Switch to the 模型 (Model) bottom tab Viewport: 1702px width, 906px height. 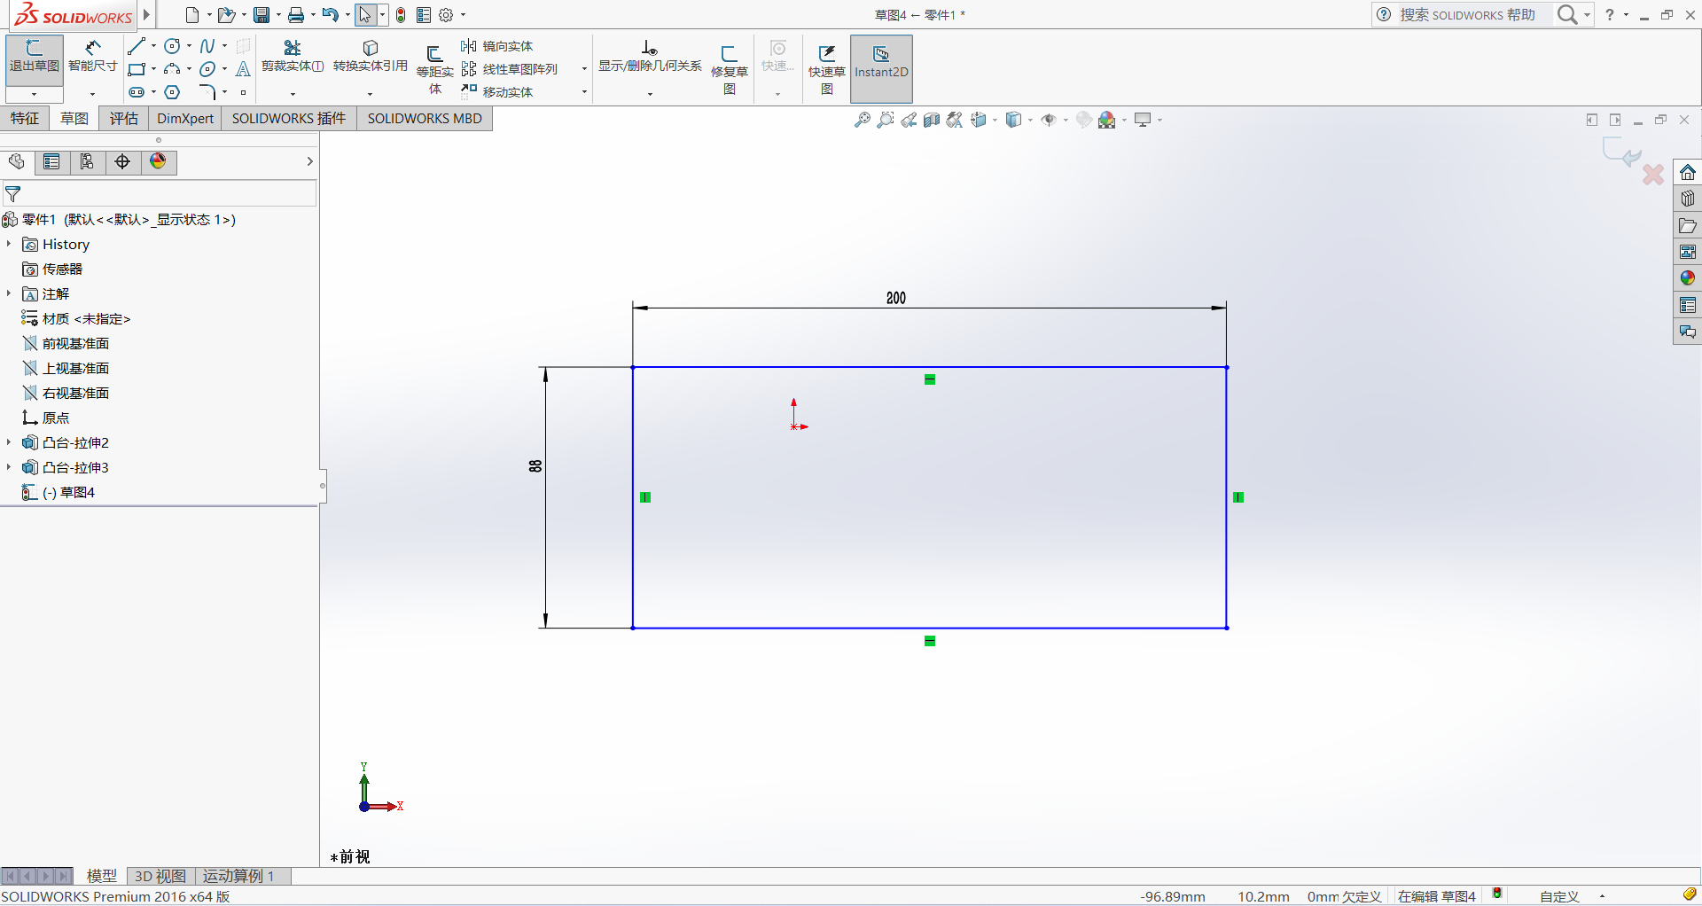pyautogui.click(x=102, y=876)
